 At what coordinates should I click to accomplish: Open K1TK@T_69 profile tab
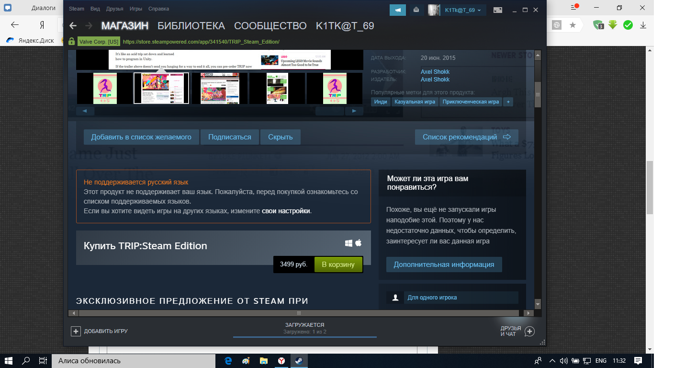click(x=345, y=26)
